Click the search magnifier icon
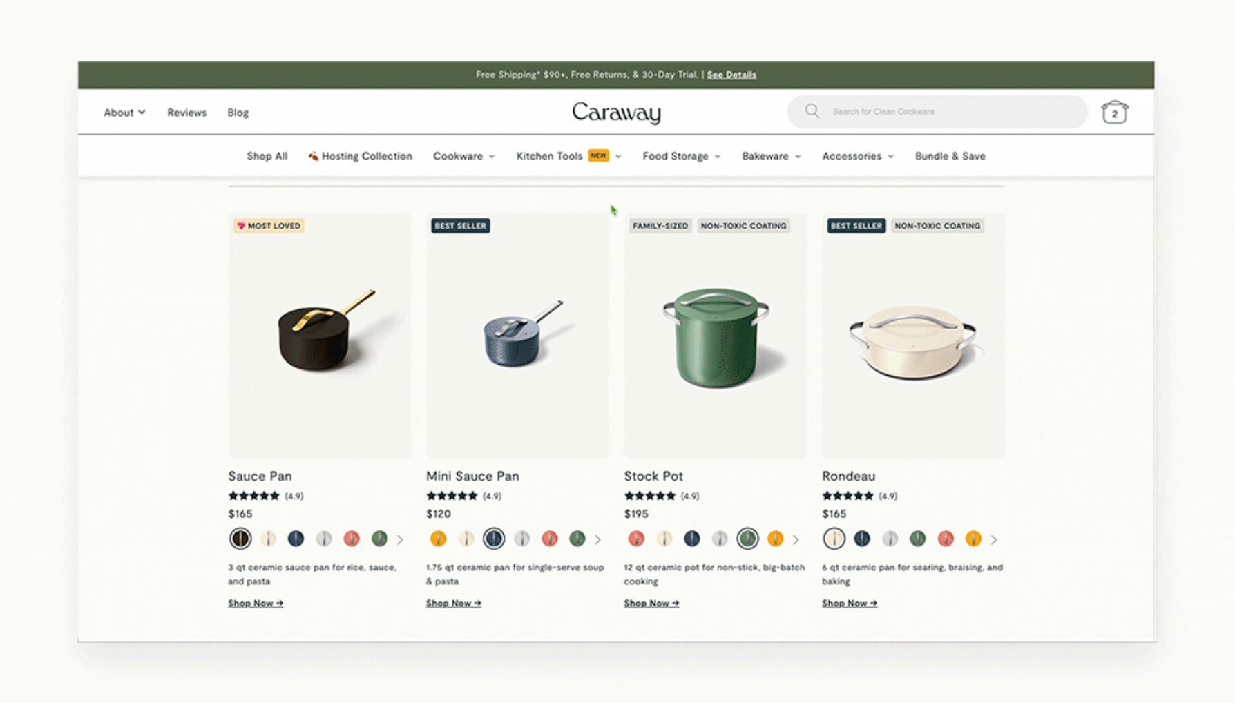Viewport: 1235px width, 703px height. pyautogui.click(x=812, y=111)
